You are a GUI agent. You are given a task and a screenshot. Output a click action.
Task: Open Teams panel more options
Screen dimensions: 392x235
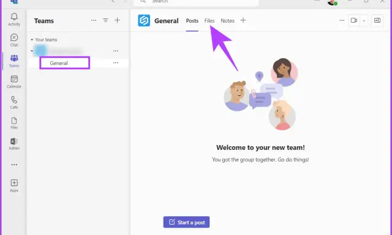pyautogui.click(x=94, y=20)
